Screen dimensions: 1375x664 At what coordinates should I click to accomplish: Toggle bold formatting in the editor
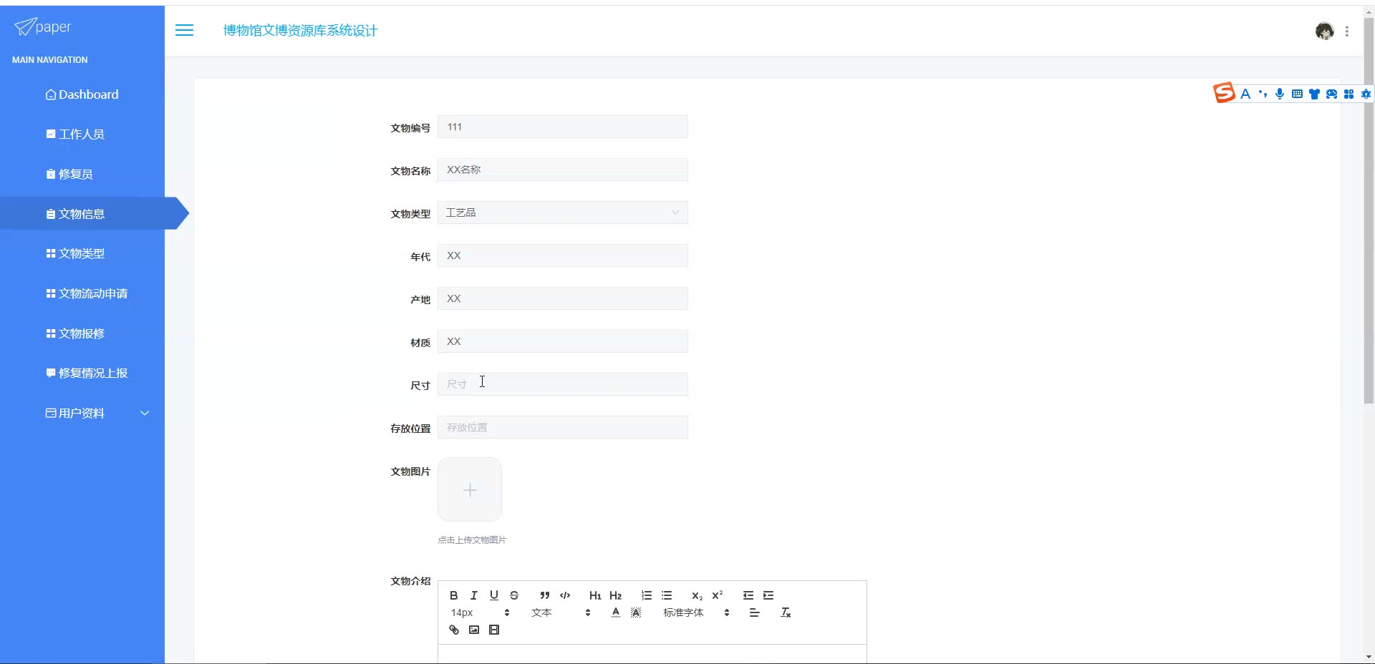tap(453, 595)
